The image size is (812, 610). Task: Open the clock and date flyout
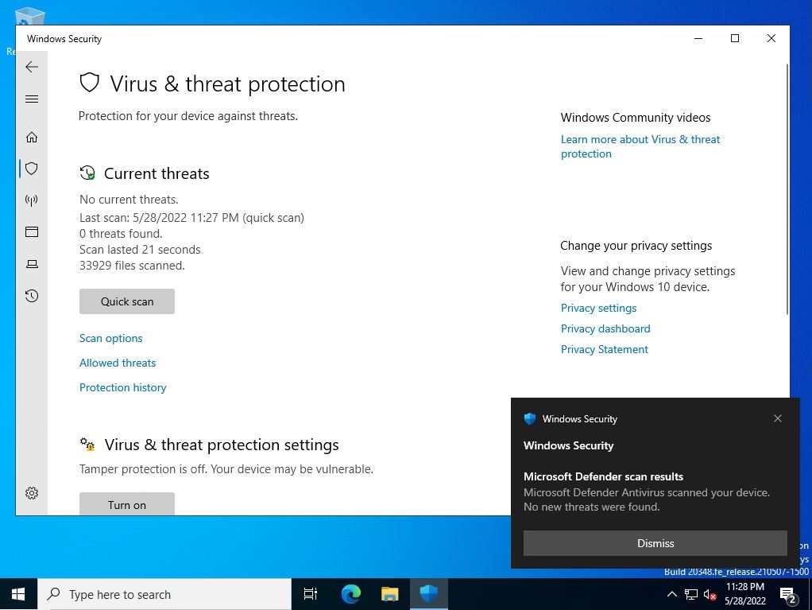[745, 594]
